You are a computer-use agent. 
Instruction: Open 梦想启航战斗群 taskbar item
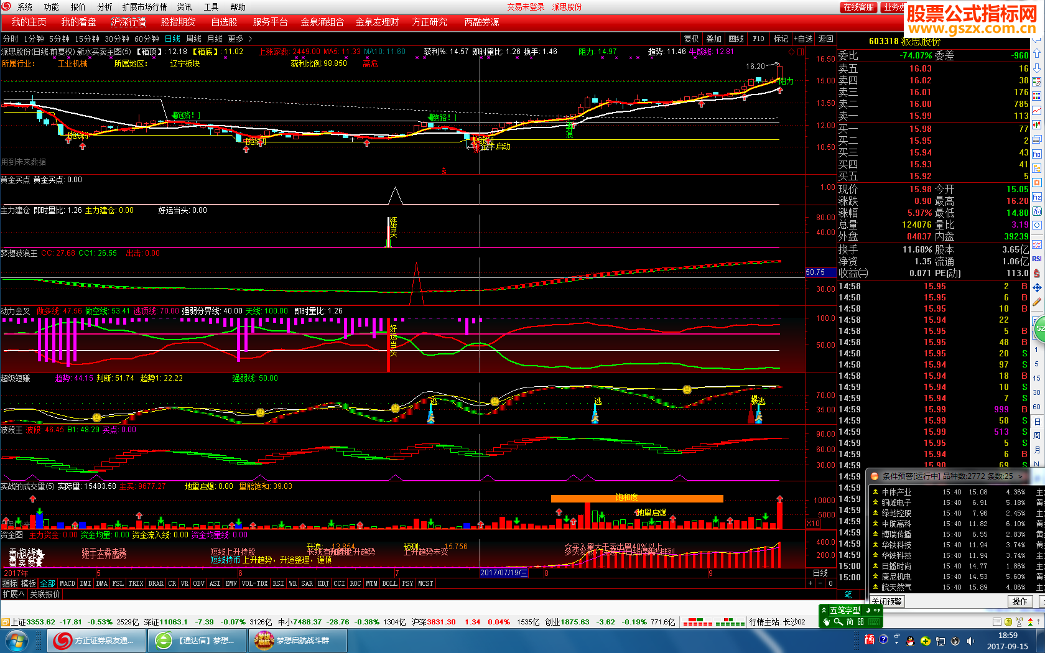click(x=298, y=640)
